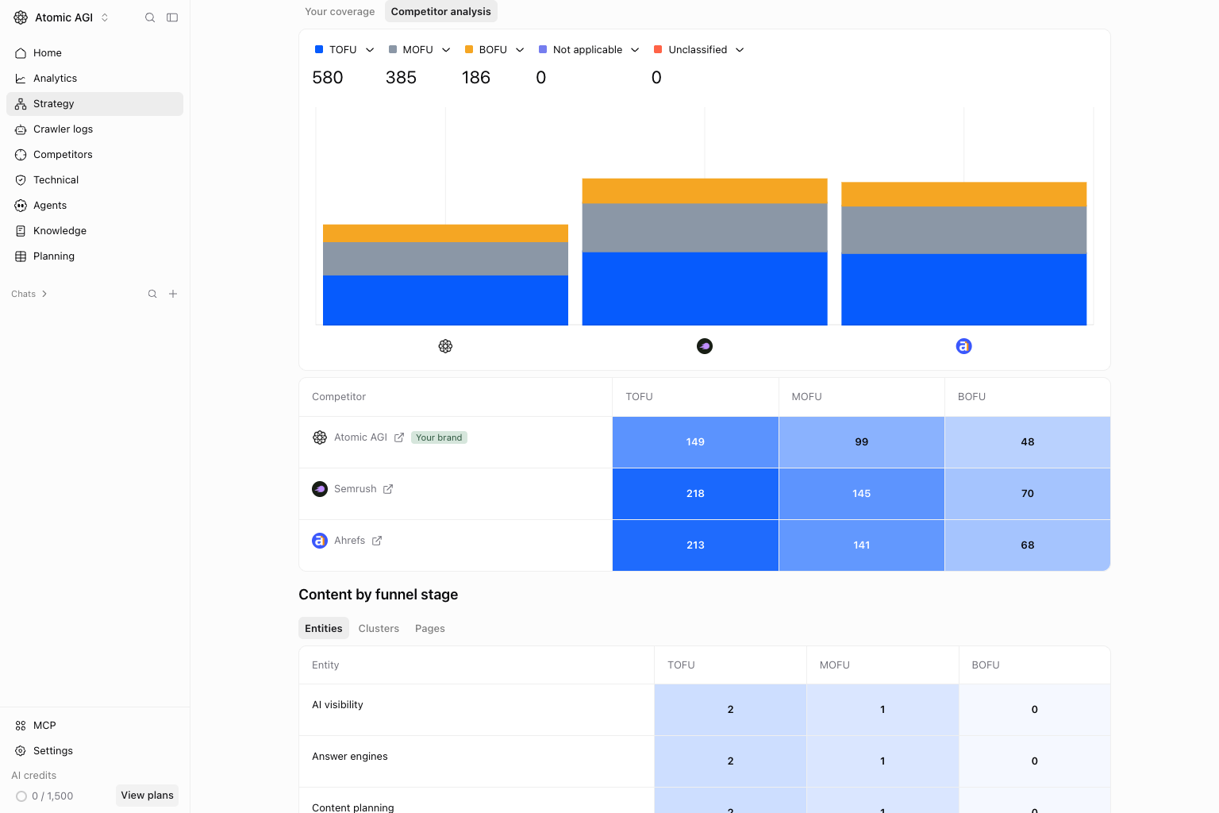Viewport: 1219px width, 813px height.
Task: Click the Atomic AGI logo in the competitor table
Action: [x=320, y=437]
